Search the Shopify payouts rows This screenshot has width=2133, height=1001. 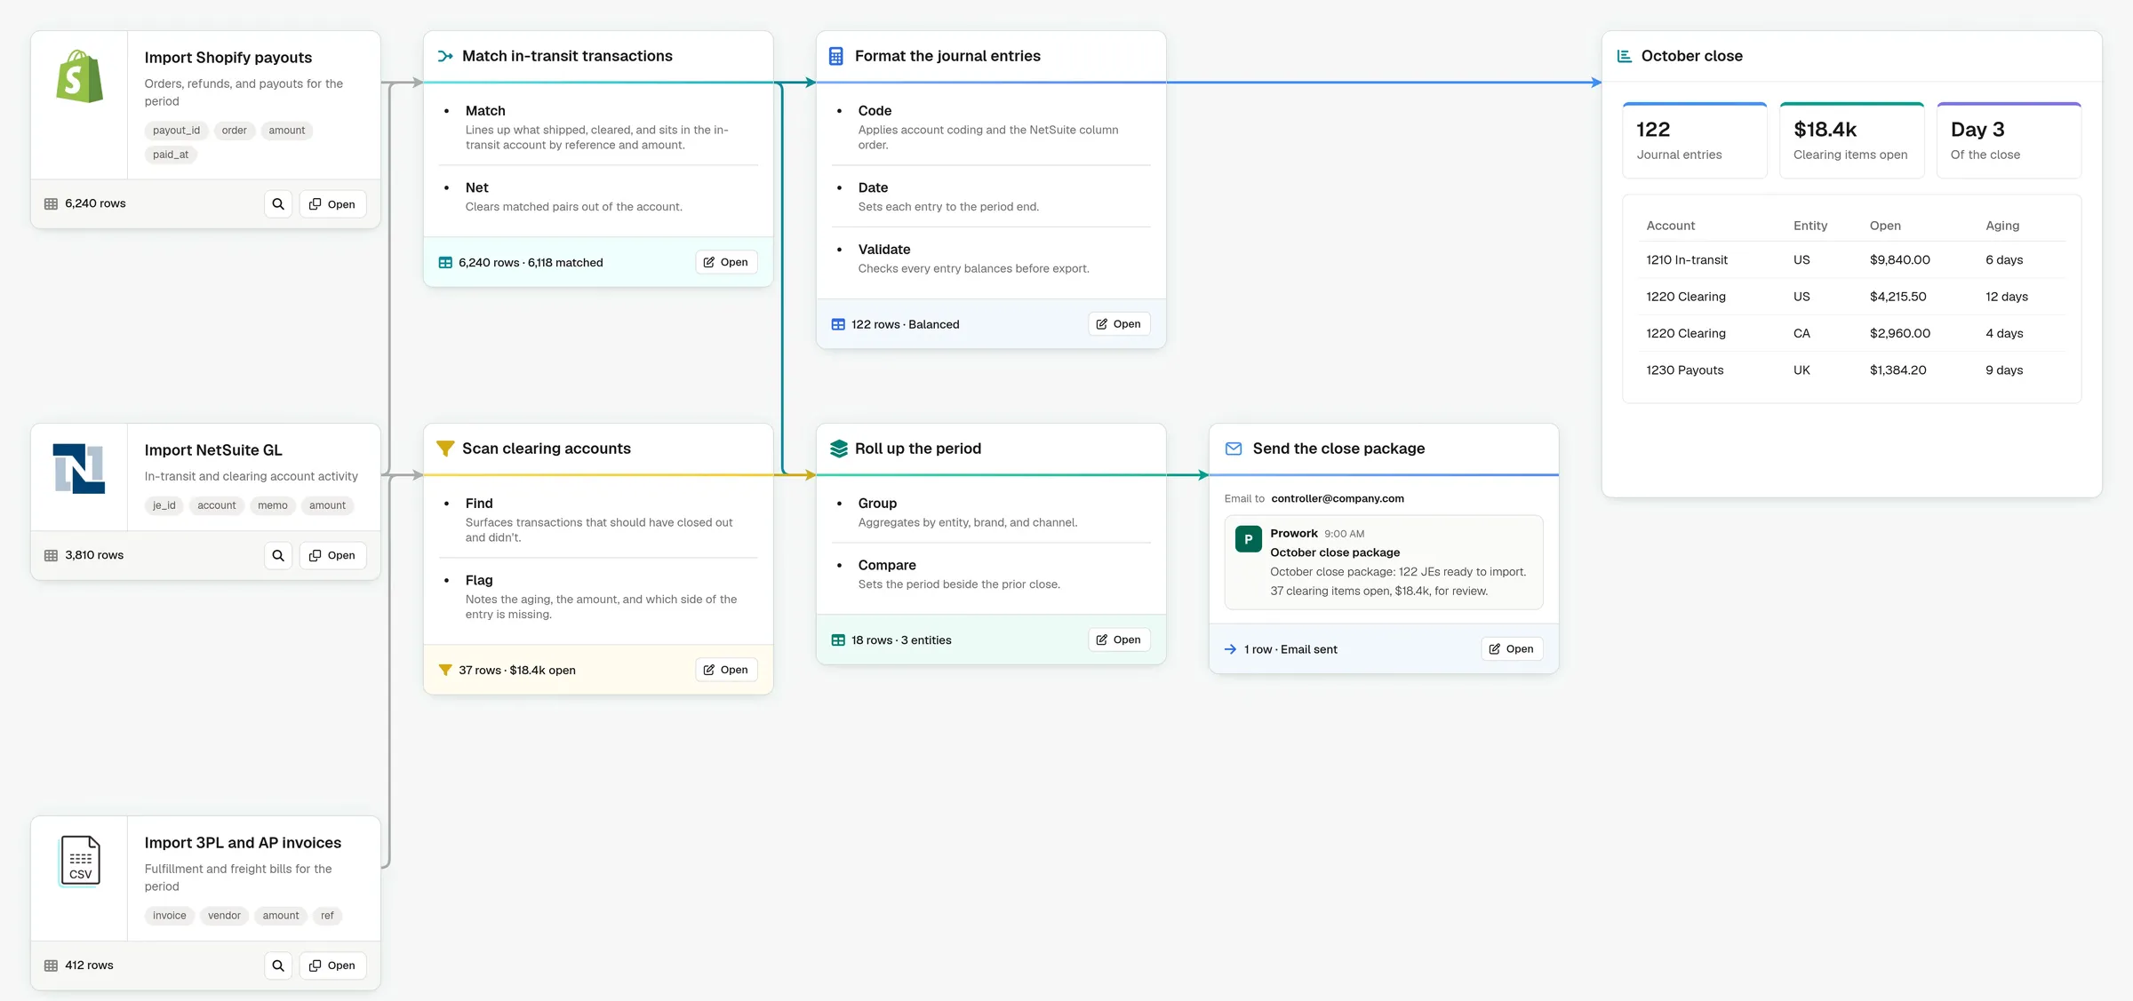(278, 204)
